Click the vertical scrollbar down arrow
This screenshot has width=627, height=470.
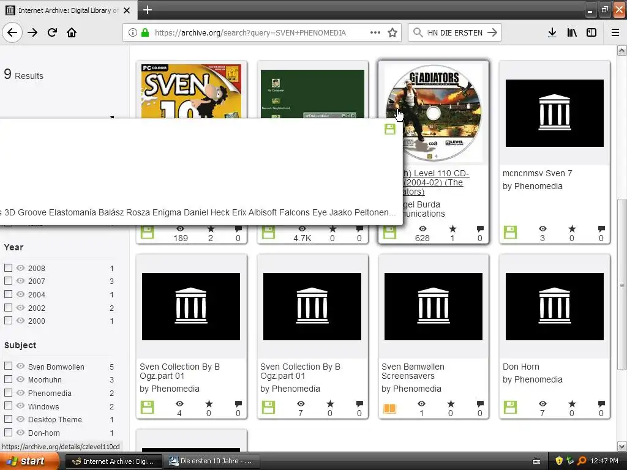[x=621, y=446]
